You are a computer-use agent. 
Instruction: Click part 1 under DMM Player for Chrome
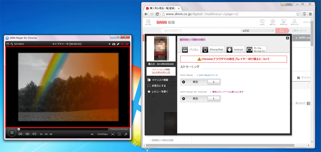click(214, 99)
